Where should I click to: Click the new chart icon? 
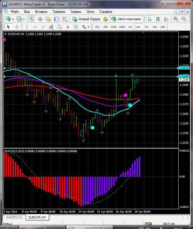coord(8,19)
